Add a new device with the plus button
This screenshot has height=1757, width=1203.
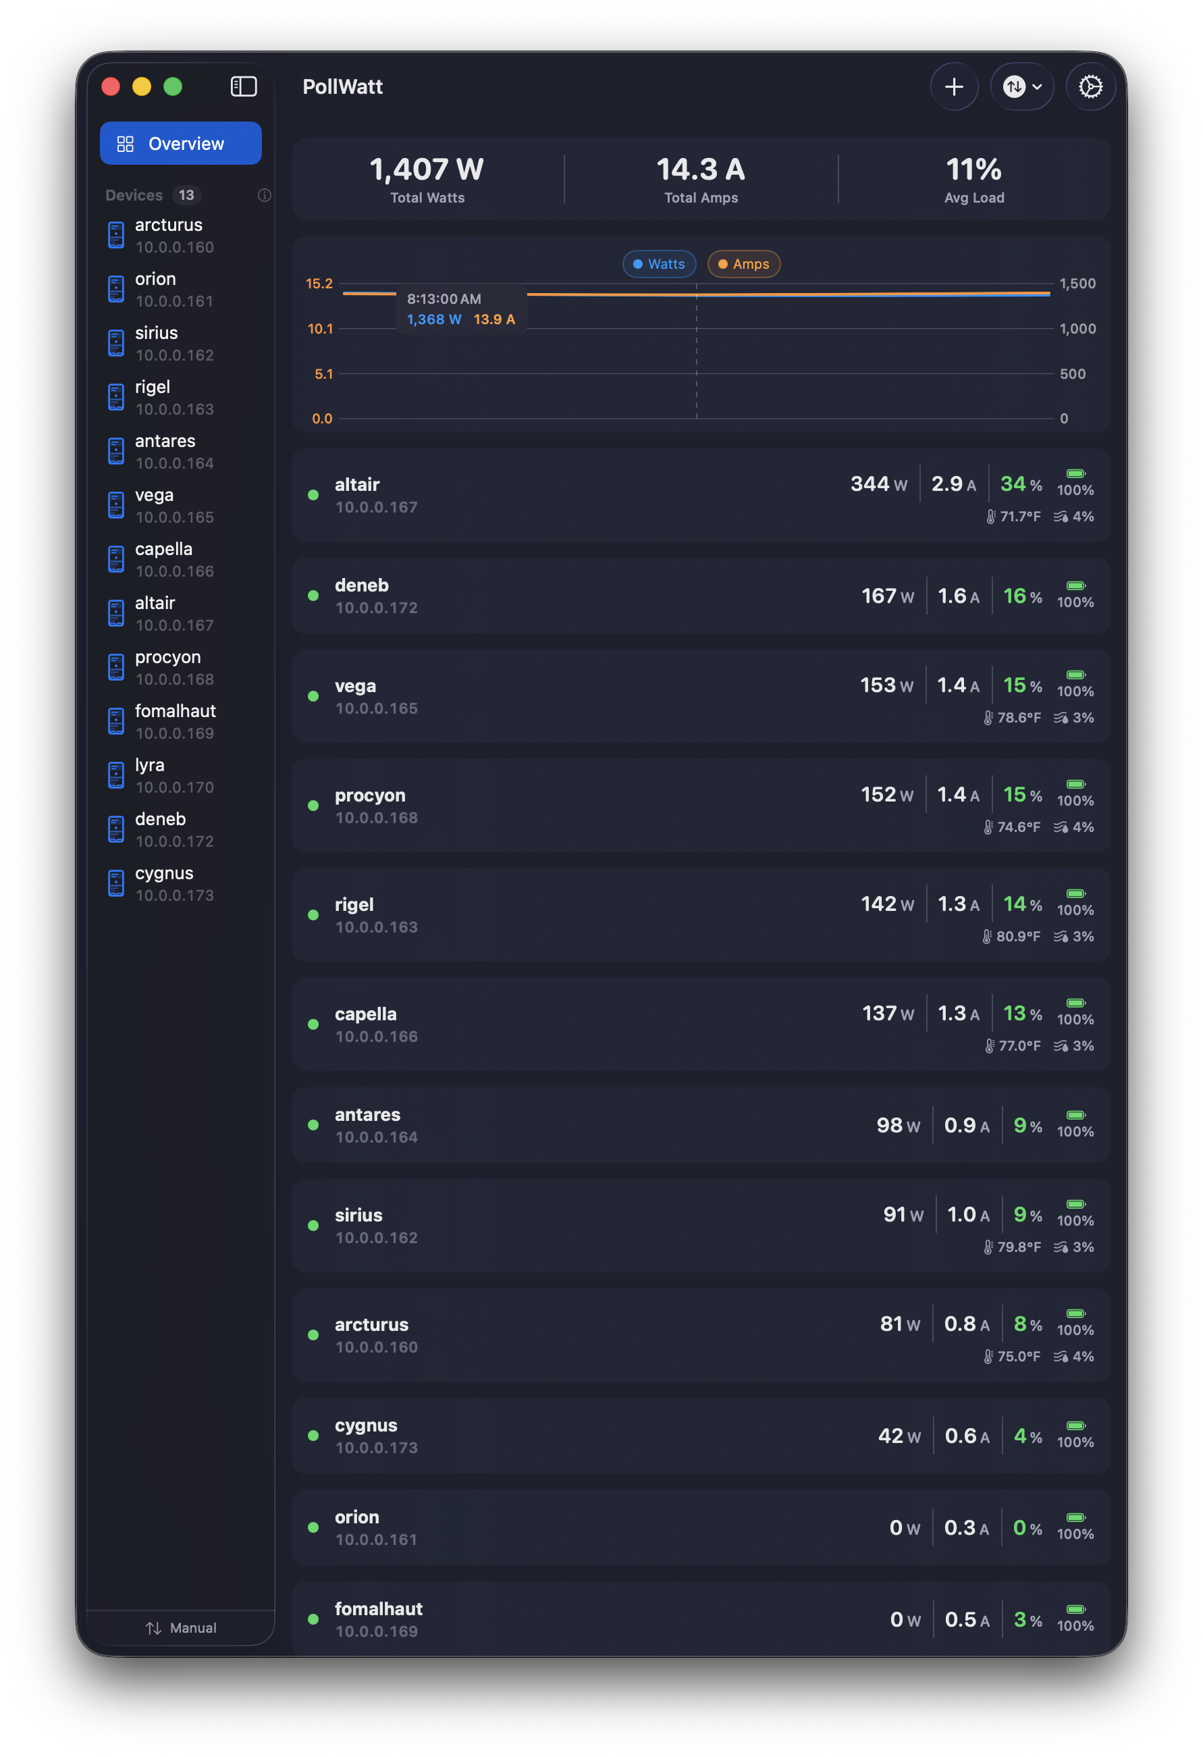(955, 87)
